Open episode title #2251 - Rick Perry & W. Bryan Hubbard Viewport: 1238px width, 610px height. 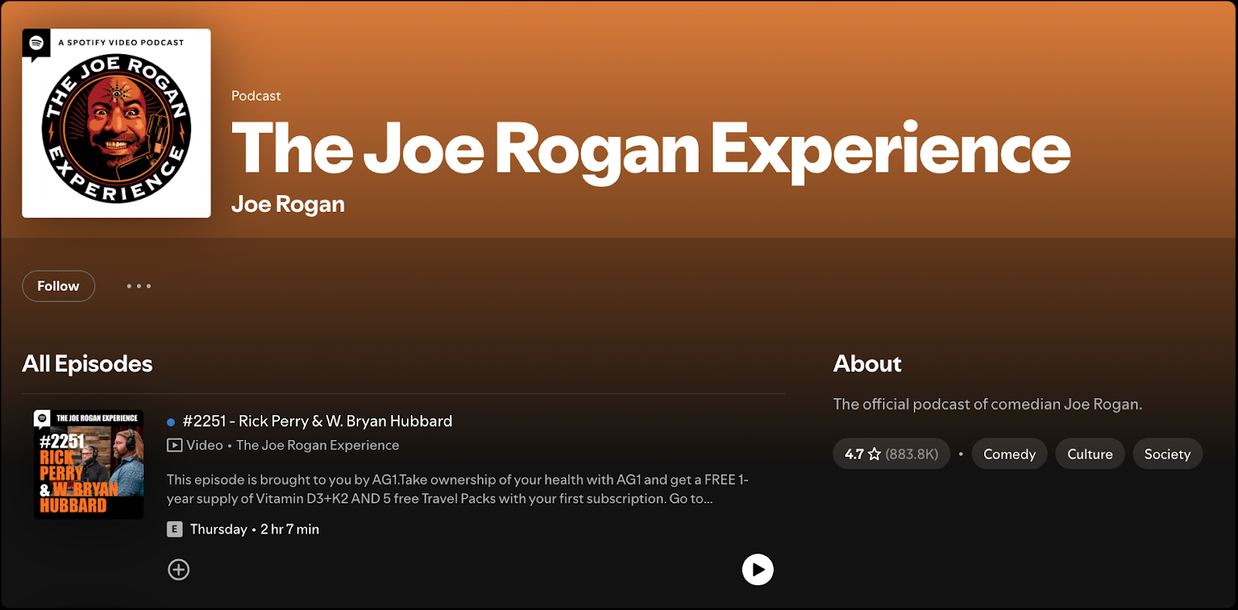pyautogui.click(x=317, y=421)
